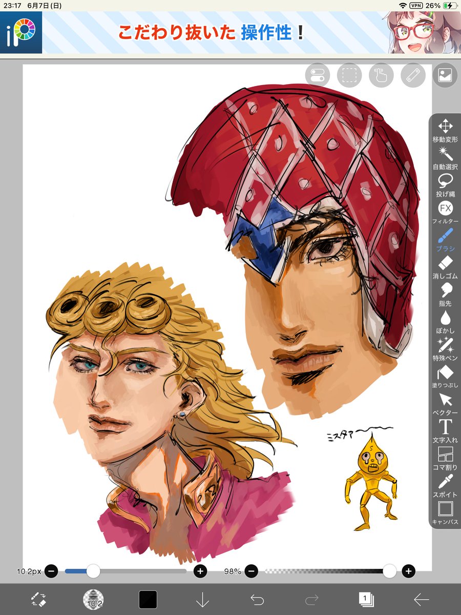Open the stabilizer hand tap icon
This screenshot has width=461, height=615.
pyautogui.click(x=381, y=75)
